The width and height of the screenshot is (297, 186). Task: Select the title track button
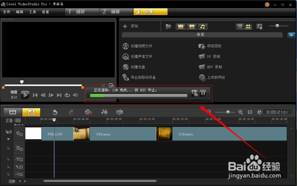19,159
